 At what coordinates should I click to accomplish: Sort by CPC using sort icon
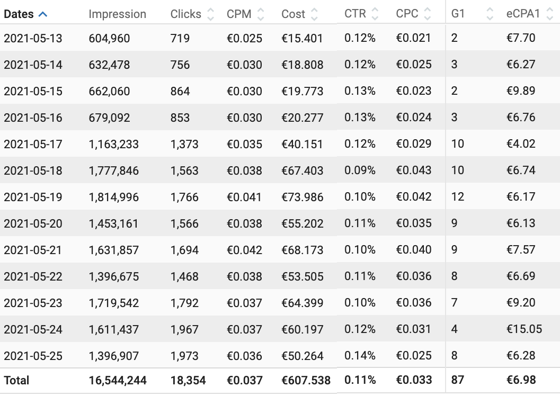pyautogui.click(x=427, y=14)
